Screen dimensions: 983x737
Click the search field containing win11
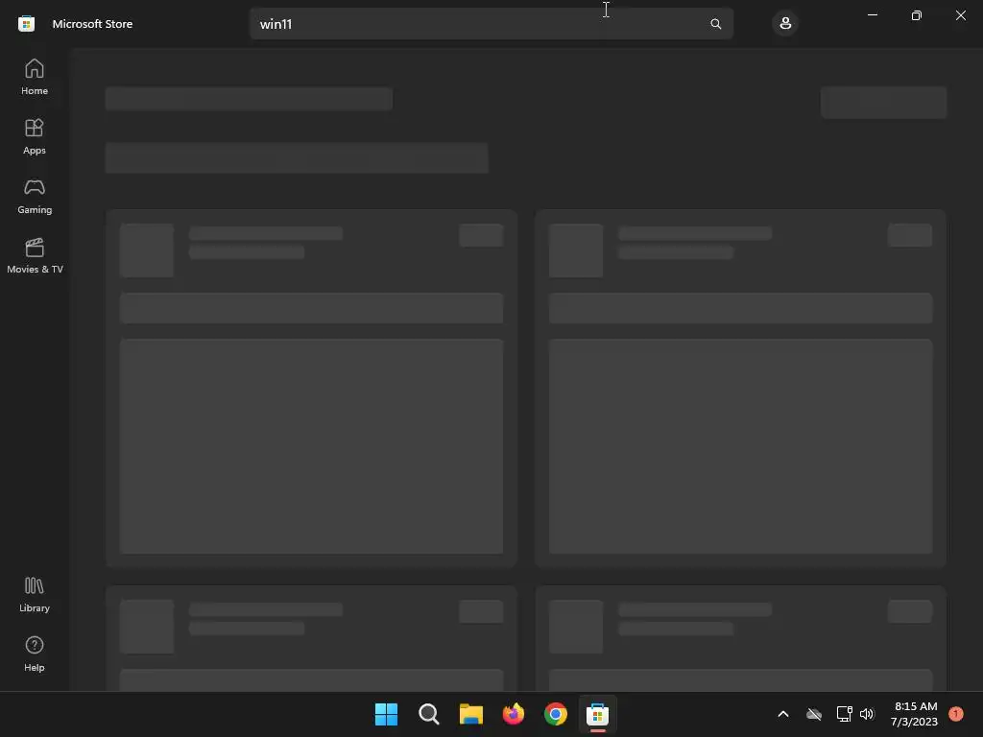click(491, 24)
